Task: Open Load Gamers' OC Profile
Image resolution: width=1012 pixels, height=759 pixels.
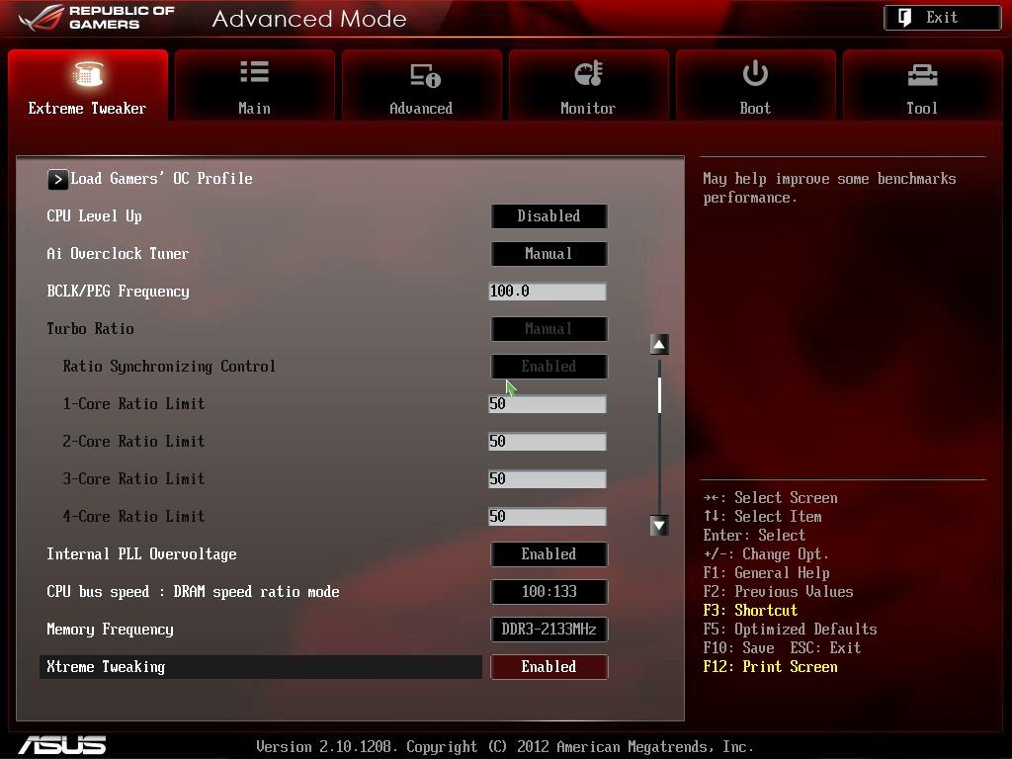Action: [x=161, y=179]
